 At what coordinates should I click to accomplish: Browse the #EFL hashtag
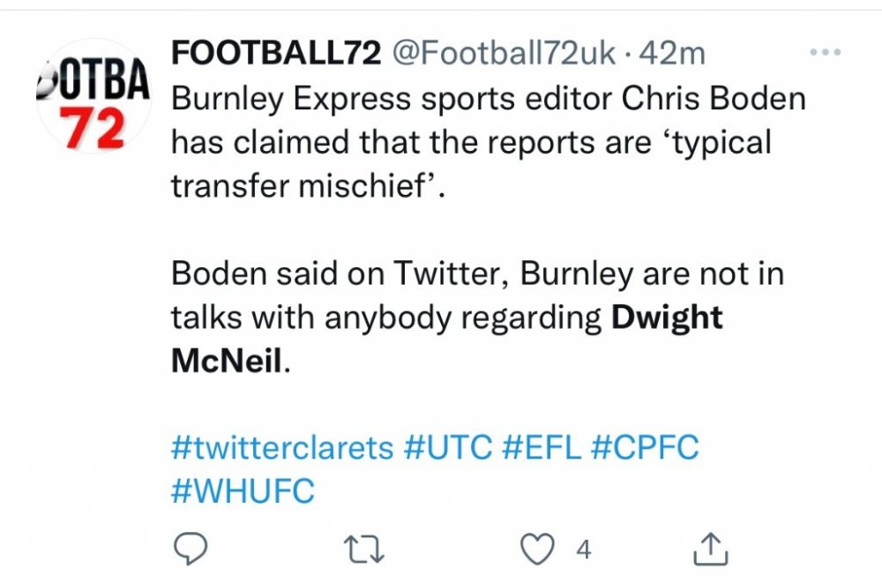point(542,447)
